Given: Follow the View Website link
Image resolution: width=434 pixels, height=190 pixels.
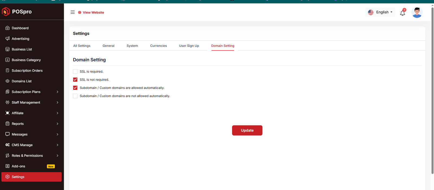Looking at the screenshot, I should [x=91, y=12].
